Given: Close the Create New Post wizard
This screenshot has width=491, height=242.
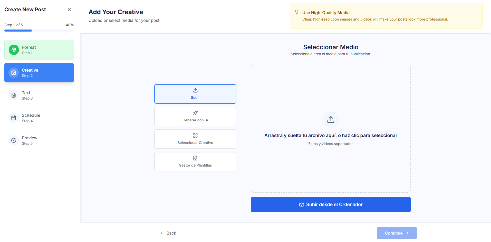Looking at the screenshot, I should 69,9.
